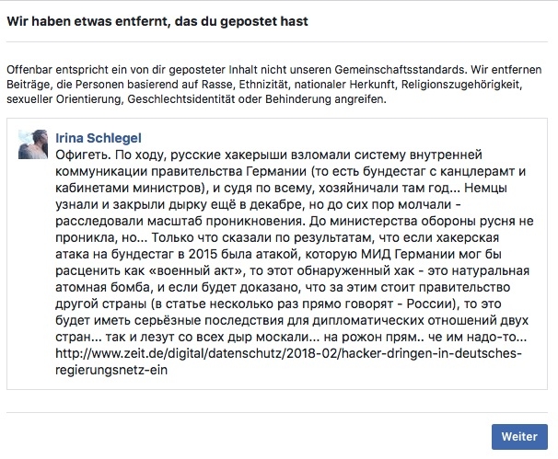Open Irina Schlegel's profile name link
The image size is (558, 459).
(x=99, y=137)
